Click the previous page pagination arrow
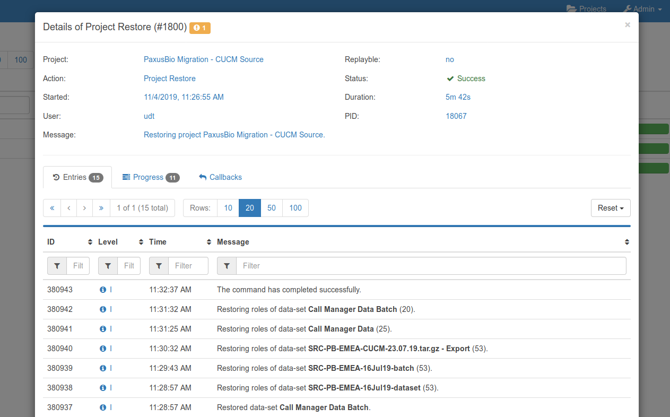The width and height of the screenshot is (670, 417). (x=68, y=207)
